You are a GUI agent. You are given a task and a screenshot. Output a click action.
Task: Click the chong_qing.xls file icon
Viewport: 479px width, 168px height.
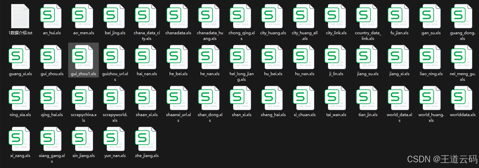click(x=241, y=16)
